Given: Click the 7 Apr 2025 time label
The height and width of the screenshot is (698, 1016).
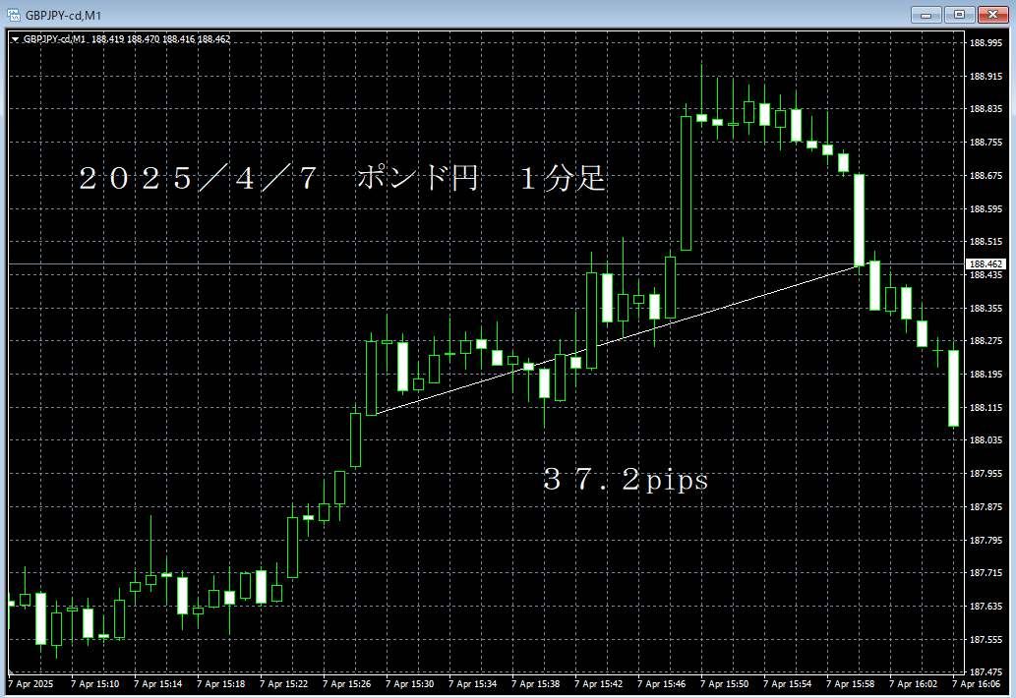Looking at the screenshot, I should [x=30, y=684].
